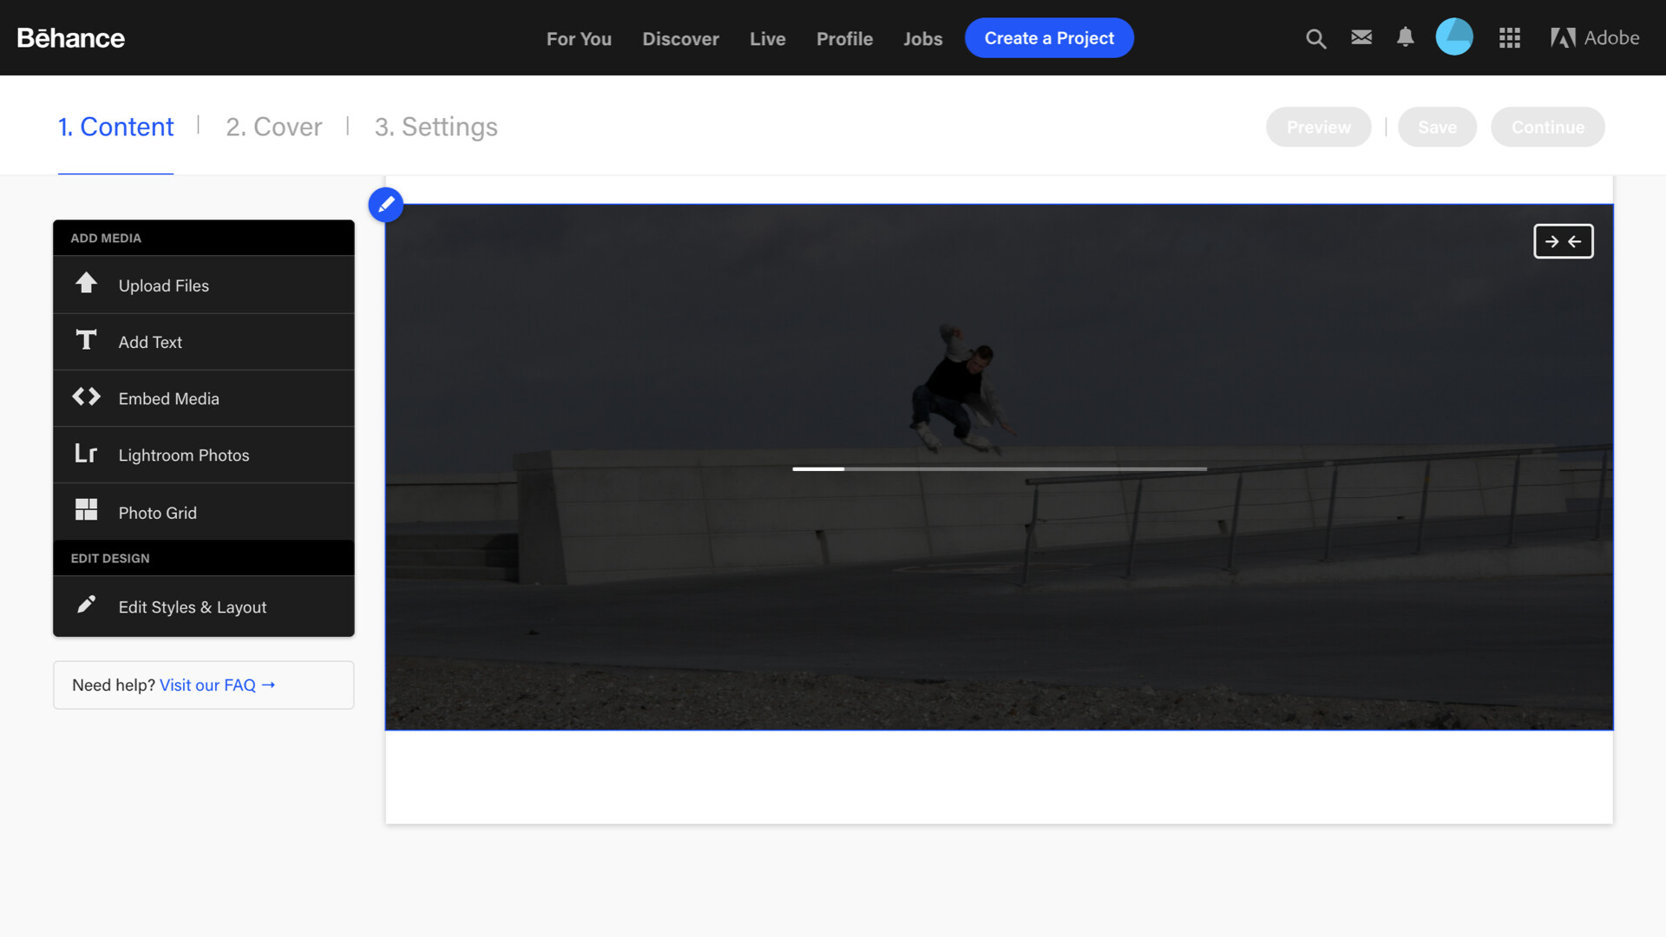The width and height of the screenshot is (1666, 937).
Task: Open the apps grid icon
Action: pyautogui.click(x=1509, y=38)
